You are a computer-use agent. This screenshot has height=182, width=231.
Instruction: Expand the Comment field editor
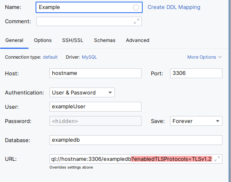tap(137, 21)
